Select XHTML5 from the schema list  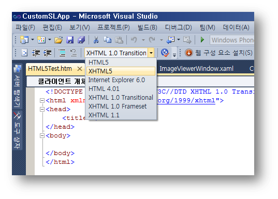tap(121, 71)
